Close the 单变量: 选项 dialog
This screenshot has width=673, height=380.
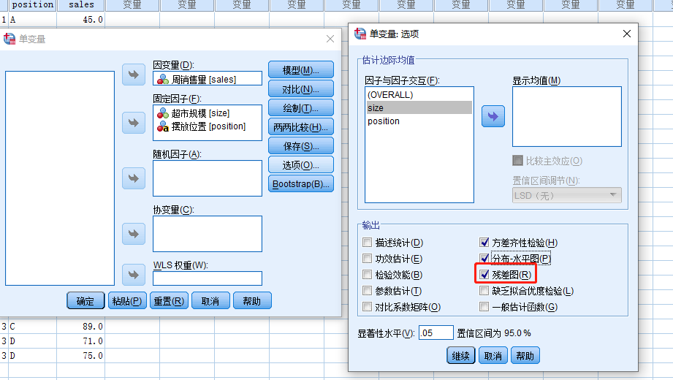click(x=627, y=34)
